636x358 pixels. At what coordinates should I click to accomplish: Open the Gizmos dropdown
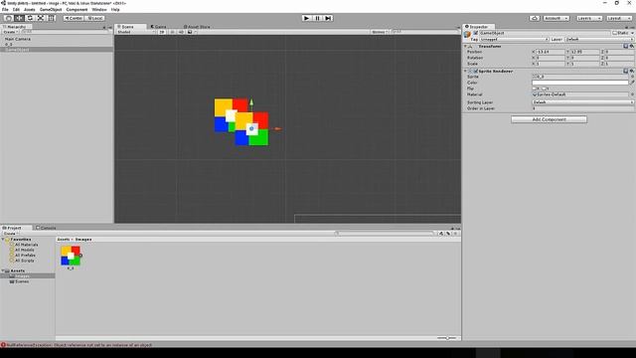(x=380, y=32)
